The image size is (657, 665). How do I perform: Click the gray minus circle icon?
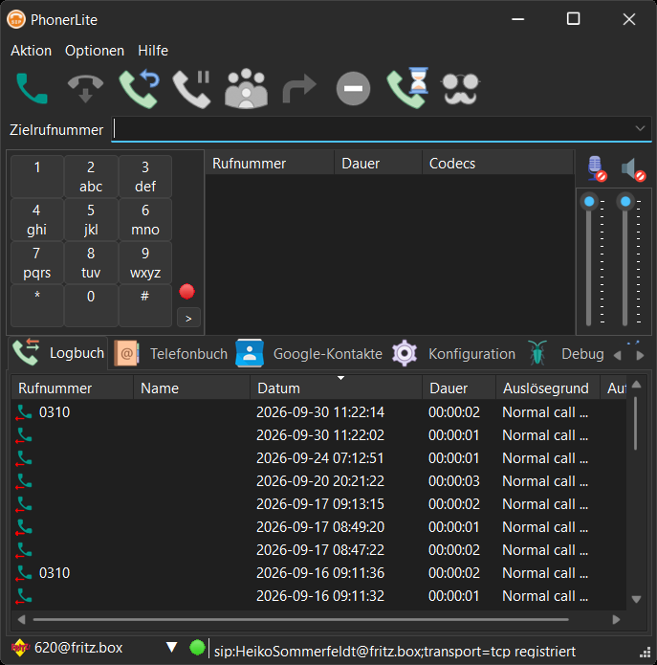coord(353,88)
